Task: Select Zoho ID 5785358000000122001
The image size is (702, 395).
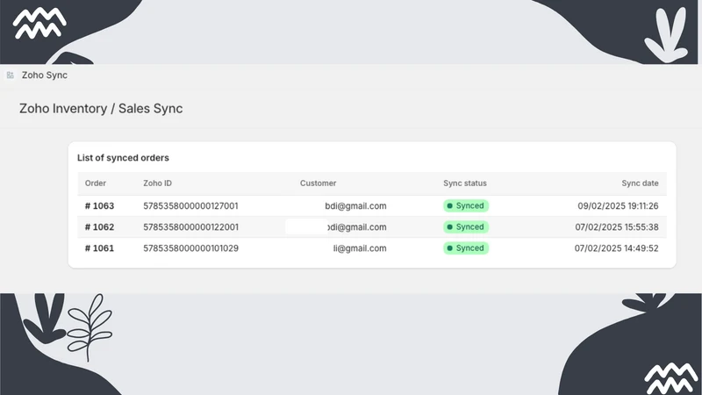Action: (190, 227)
